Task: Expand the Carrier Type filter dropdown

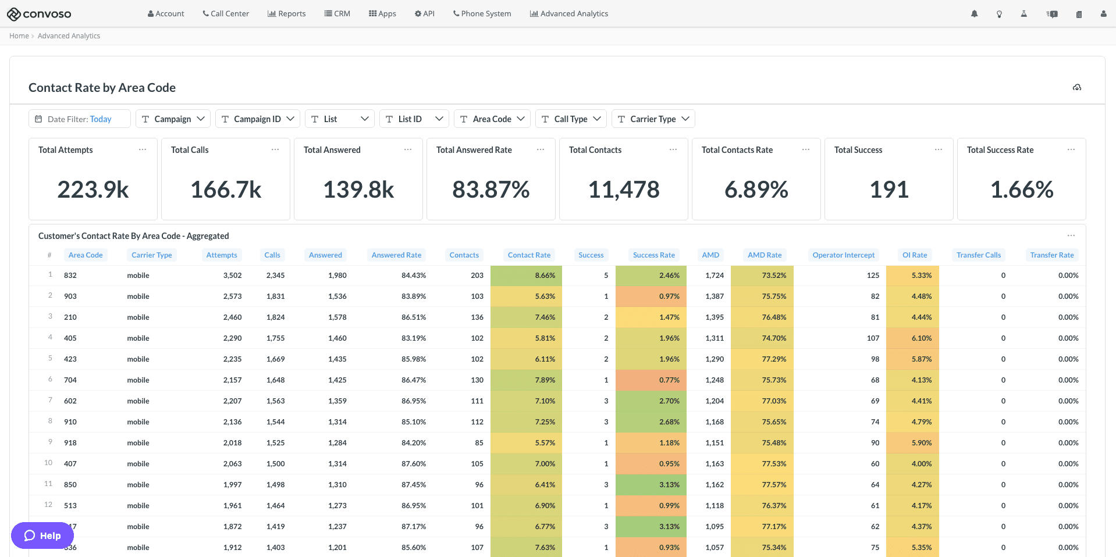Action: (653, 119)
